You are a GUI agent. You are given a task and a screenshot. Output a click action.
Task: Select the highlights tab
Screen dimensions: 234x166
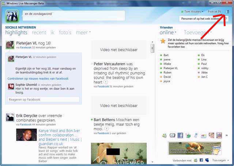[16, 32]
